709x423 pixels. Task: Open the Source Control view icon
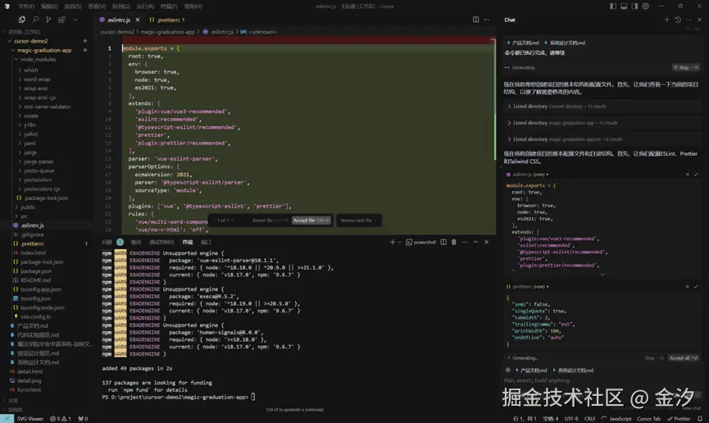tap(48, 20)
